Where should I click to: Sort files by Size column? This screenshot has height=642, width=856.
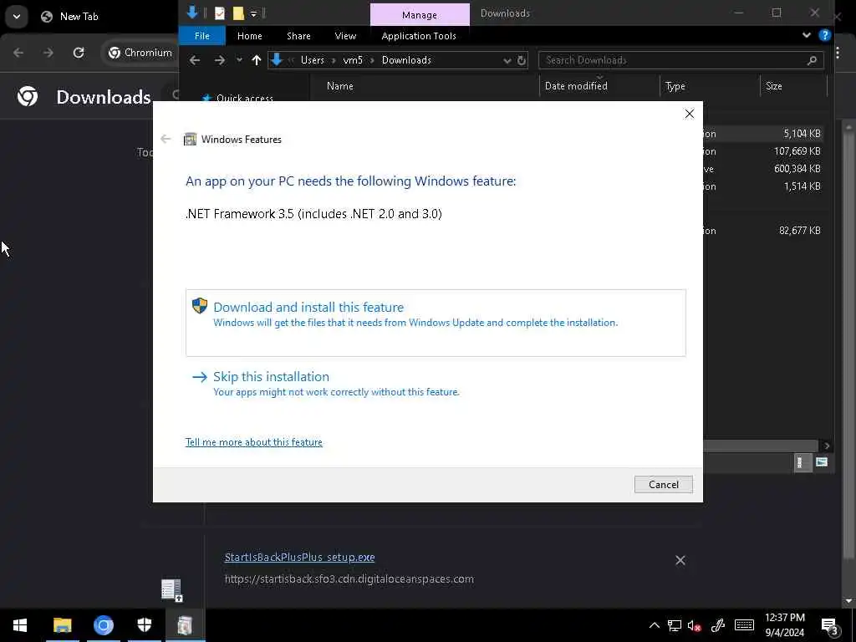[773, 86]
